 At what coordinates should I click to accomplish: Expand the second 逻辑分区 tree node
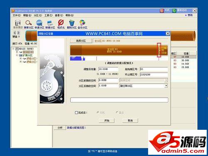coord(20,62)
